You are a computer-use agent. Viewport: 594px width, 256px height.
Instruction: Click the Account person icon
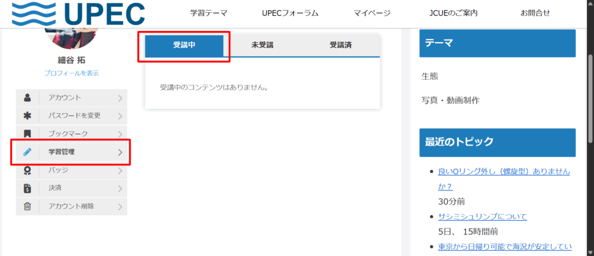point(27,98)
